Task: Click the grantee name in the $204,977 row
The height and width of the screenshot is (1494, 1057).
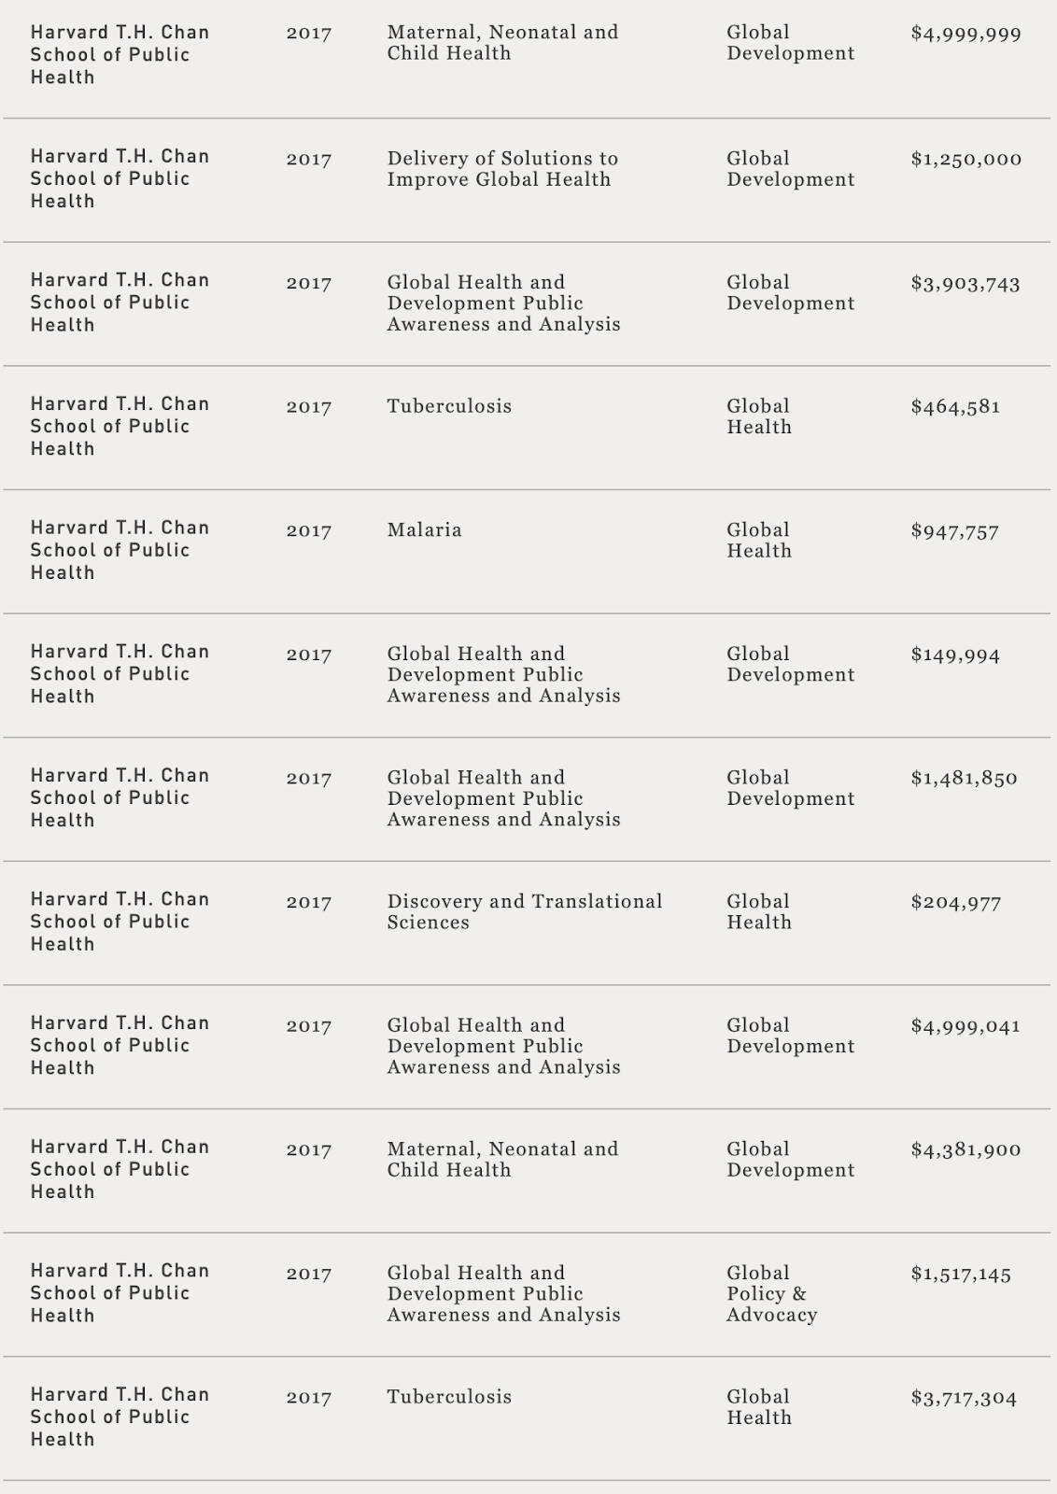Action: (x=120, y=922)
